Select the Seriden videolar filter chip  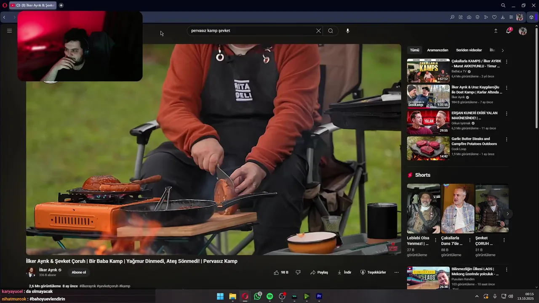pyautogui.click(x=469, y=50)
